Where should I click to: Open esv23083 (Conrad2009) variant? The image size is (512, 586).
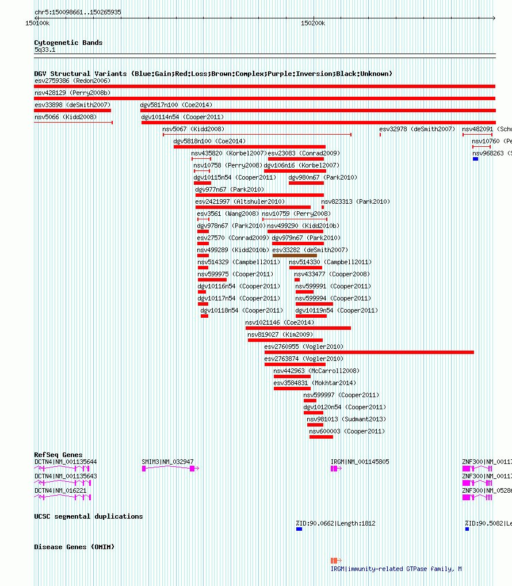coord(304,153)
